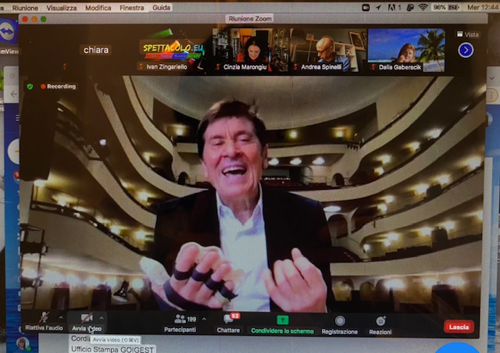
Task: Select Cinzia Marongiu's video thumbnail
Action: [x=251, y=50]
